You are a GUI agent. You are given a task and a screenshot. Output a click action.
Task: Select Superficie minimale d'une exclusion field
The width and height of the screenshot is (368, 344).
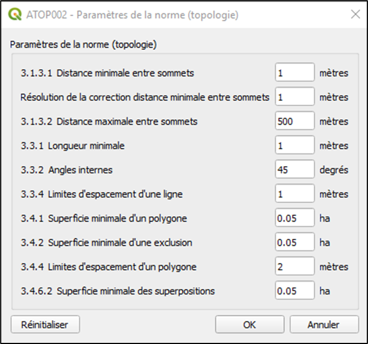tap(295, 243)
